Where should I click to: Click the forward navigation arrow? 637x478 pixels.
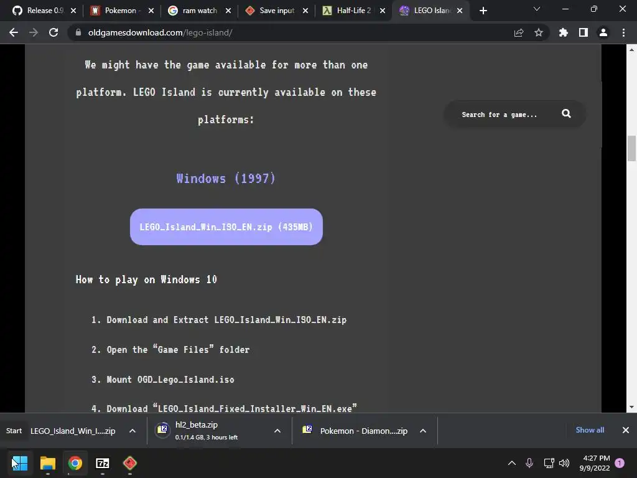click(x=34, y=32)
